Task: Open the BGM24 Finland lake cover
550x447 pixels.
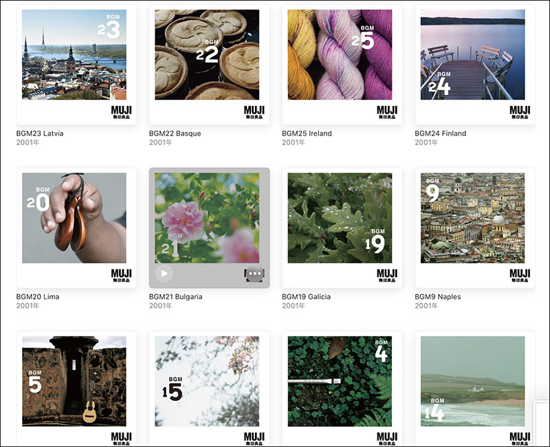Action: [475, 65]
